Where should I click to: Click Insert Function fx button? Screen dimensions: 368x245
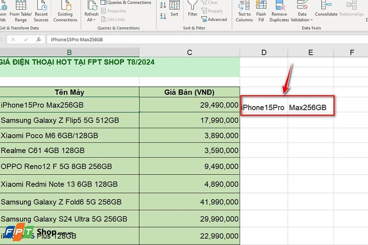coord(39,40)
